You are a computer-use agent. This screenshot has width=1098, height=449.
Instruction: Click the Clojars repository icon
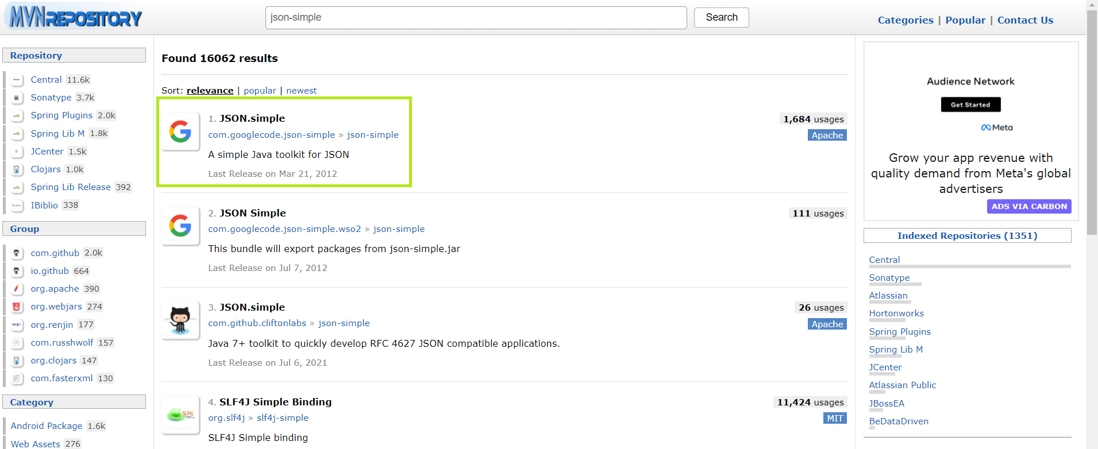pyautogui.click(x=17, y=169)
